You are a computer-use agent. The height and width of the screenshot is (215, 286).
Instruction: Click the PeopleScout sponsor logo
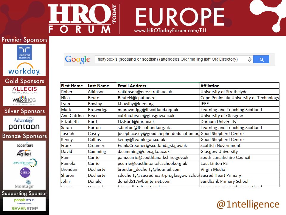tap(24, 201)
